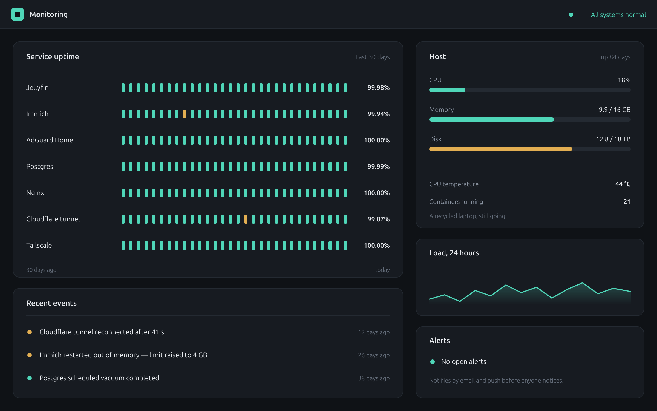The height and width of the screenshot is (411, 657).
Task: Click the Recent events heading
Action: tap(51, 303)
